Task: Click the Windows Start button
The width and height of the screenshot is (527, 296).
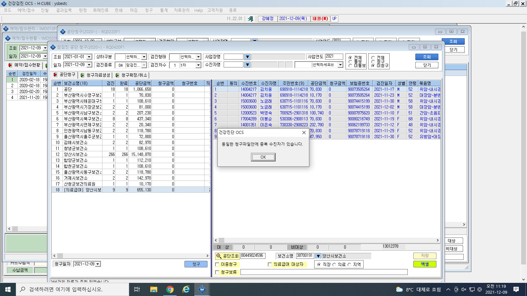Action: (x=8, y=289)
